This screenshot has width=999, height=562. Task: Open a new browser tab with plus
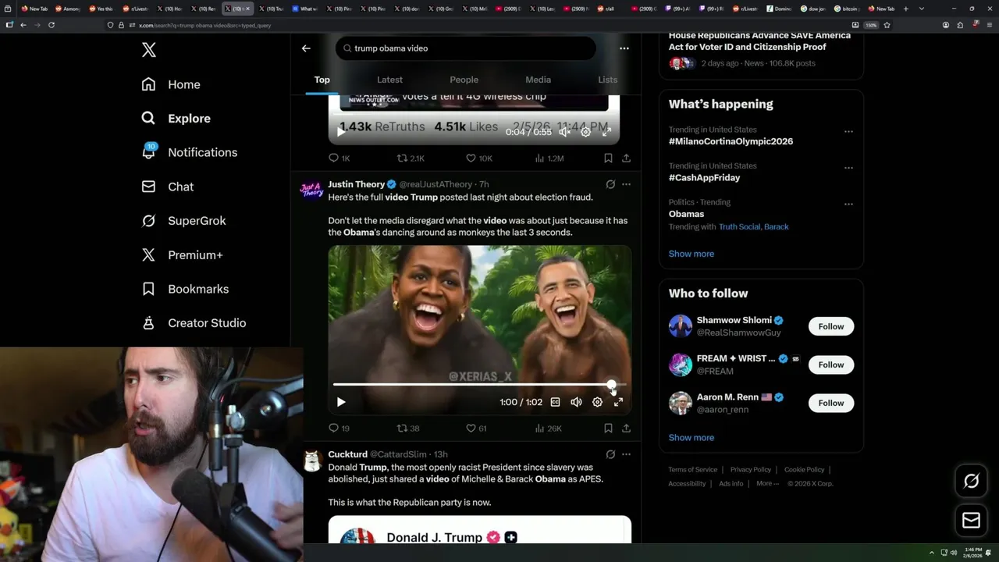(x=905, y=9)
